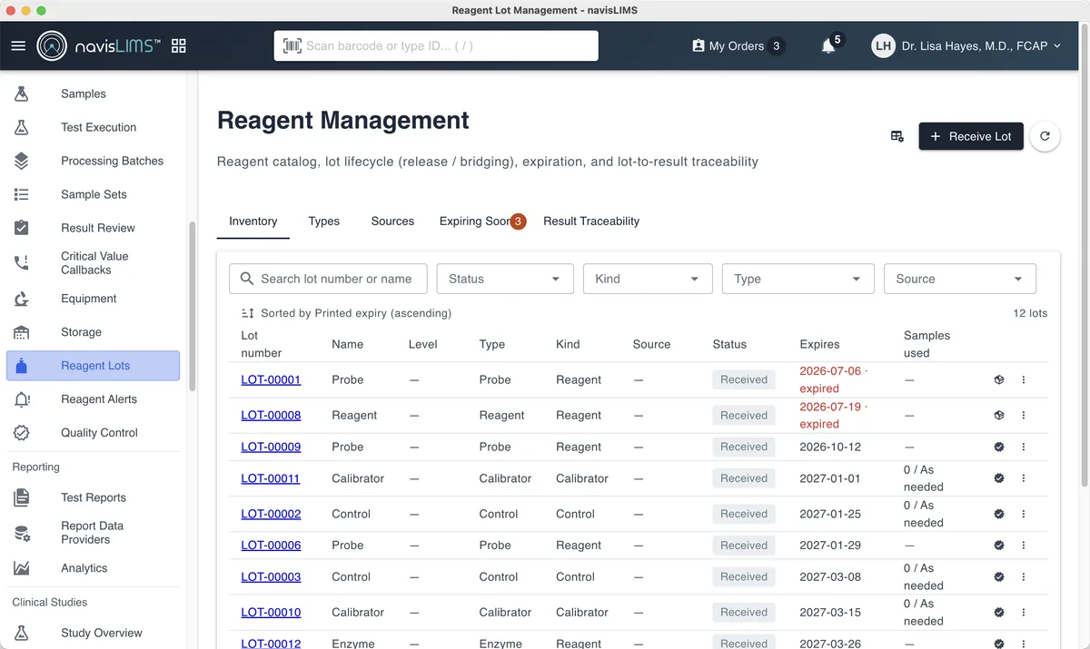Click the Storage warehouse icon

point(22,332)
